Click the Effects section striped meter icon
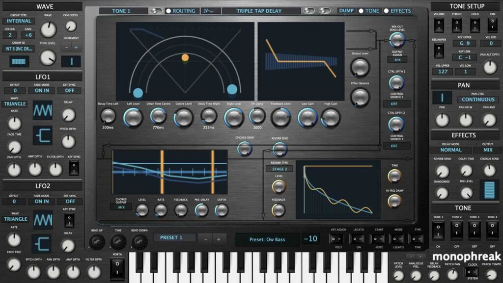Screen dimensions: 503x283 coord(489,190)
